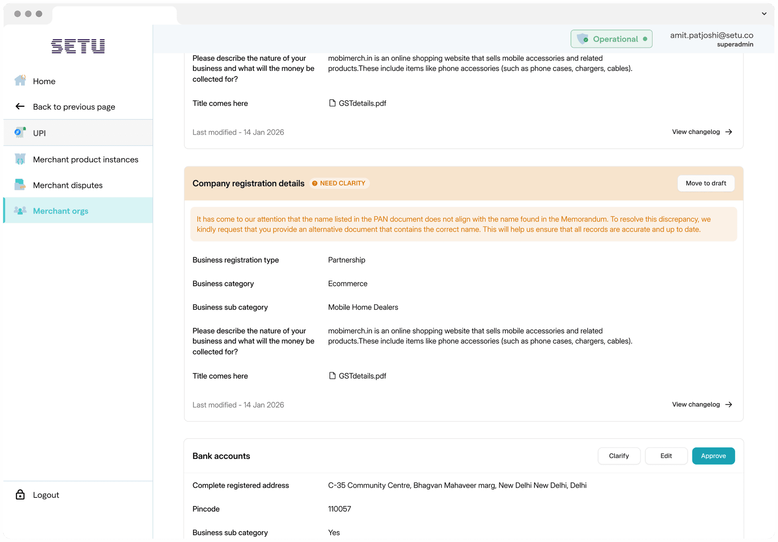Click the Home house icon
The height and width of the screenshot is (542, 778).
[x=20, y=81]
